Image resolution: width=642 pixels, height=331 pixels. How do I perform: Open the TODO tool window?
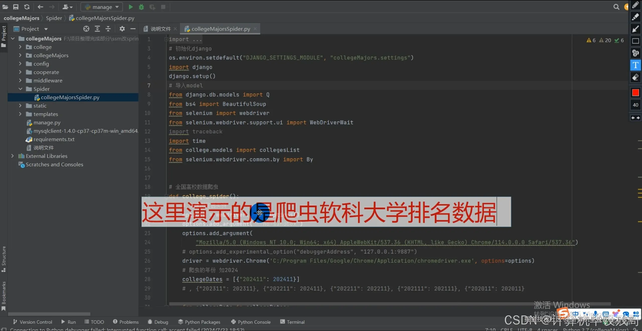point(94,322)
